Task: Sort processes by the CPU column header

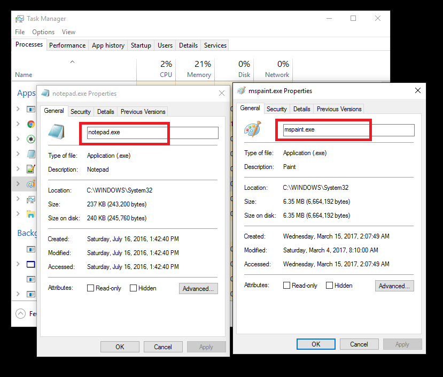Action: 156,70
